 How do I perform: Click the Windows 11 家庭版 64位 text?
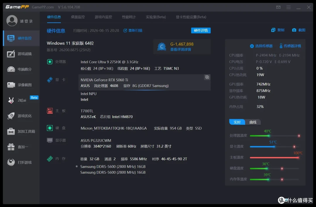(70, 43)
